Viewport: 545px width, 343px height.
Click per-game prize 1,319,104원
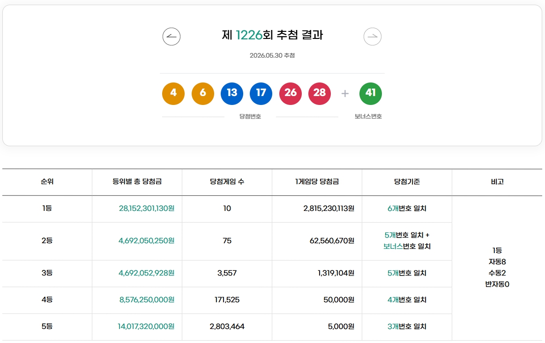(x=336, y=273)
